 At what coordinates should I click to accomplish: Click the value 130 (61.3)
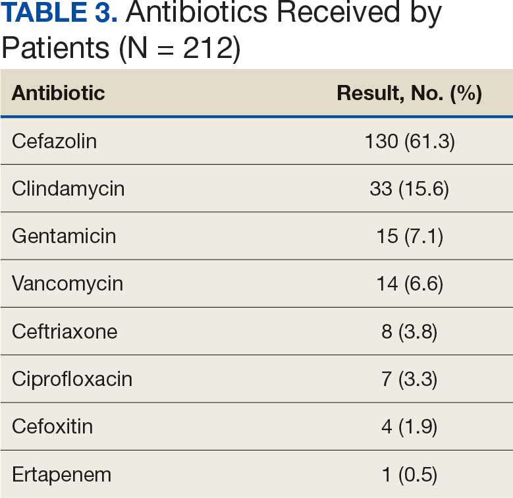pyautogui.click(x=409, y=141)
